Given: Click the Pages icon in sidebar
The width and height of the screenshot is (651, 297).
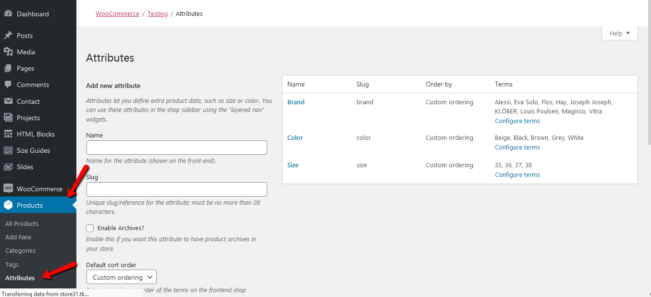Looking at the screenshot, I should (8, 68).
